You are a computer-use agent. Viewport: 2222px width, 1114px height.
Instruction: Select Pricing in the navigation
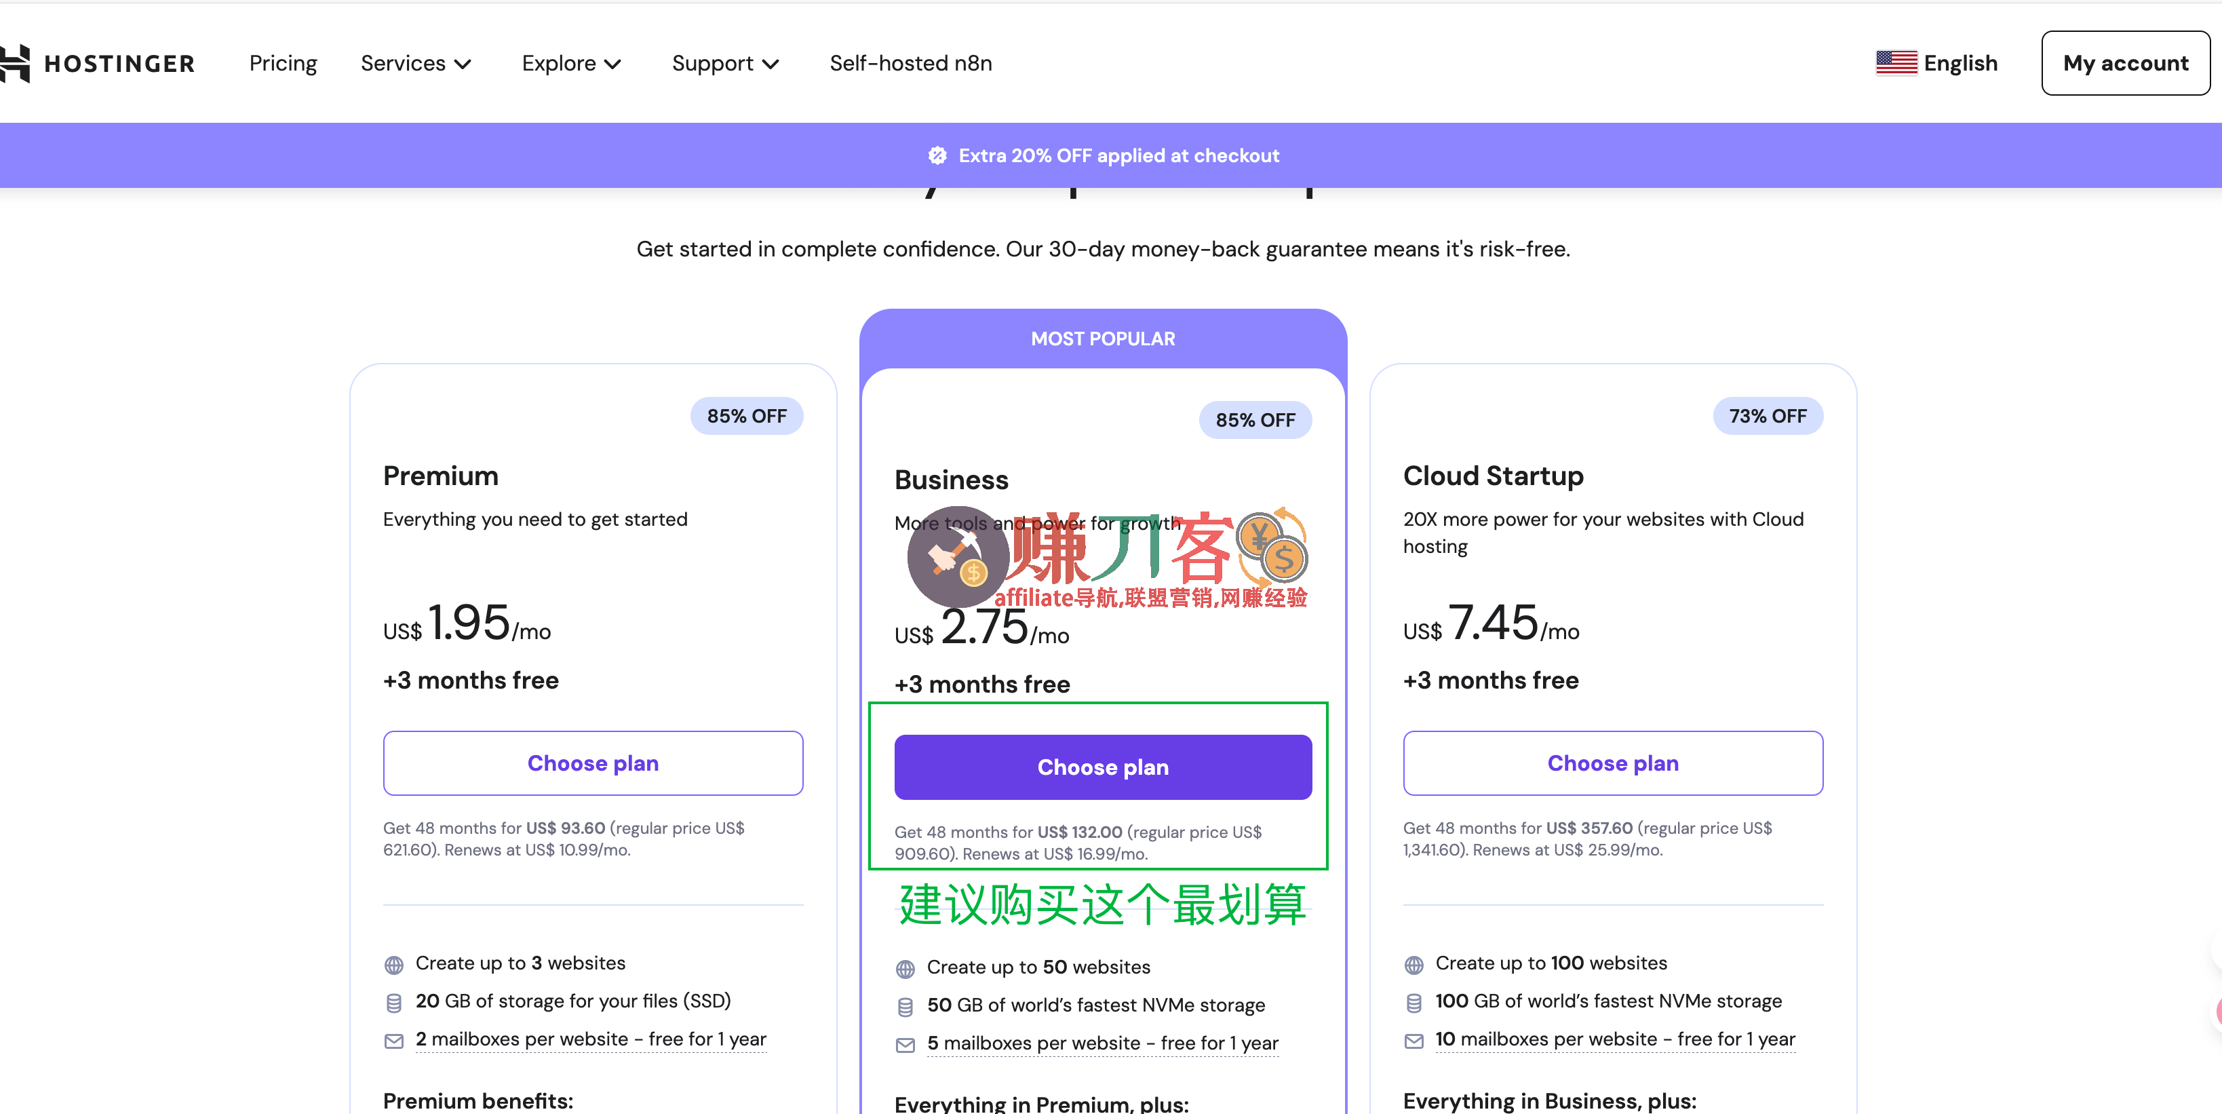(x=283, y=62)
